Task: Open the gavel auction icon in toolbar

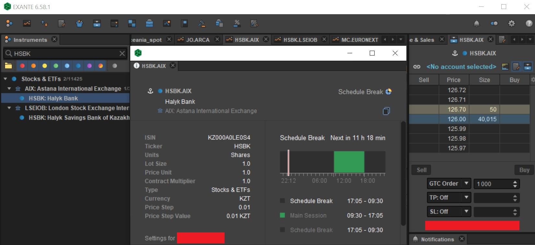Action: (x=202, y=23)
